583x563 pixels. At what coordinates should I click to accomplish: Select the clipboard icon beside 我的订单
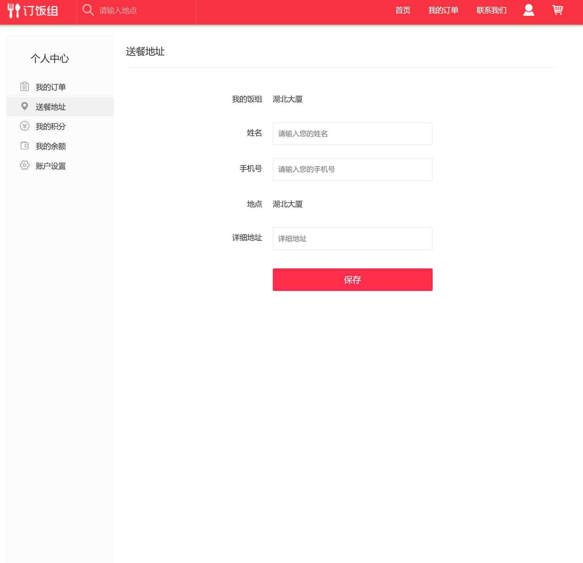pyautogui.click(x=24, y=86)
